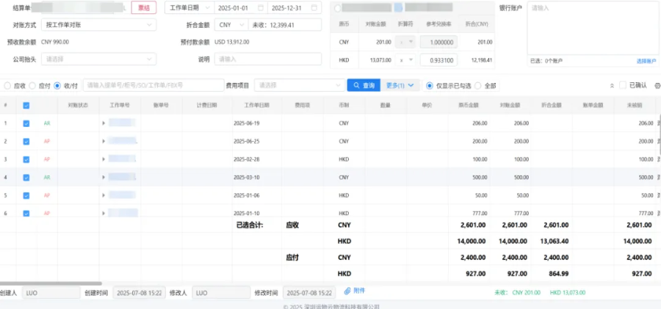The image size is (661, 309).
Task: Click the 对账状态 column header
Action: (78, 106)
